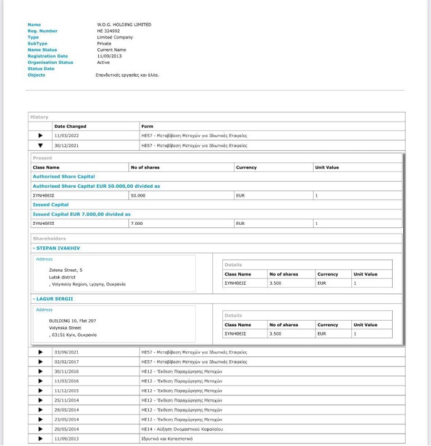This screenshot has height=446, width=431.
Task: Expand the 29/05/2014 history row arrow
Action: click(x=41, y=410)
